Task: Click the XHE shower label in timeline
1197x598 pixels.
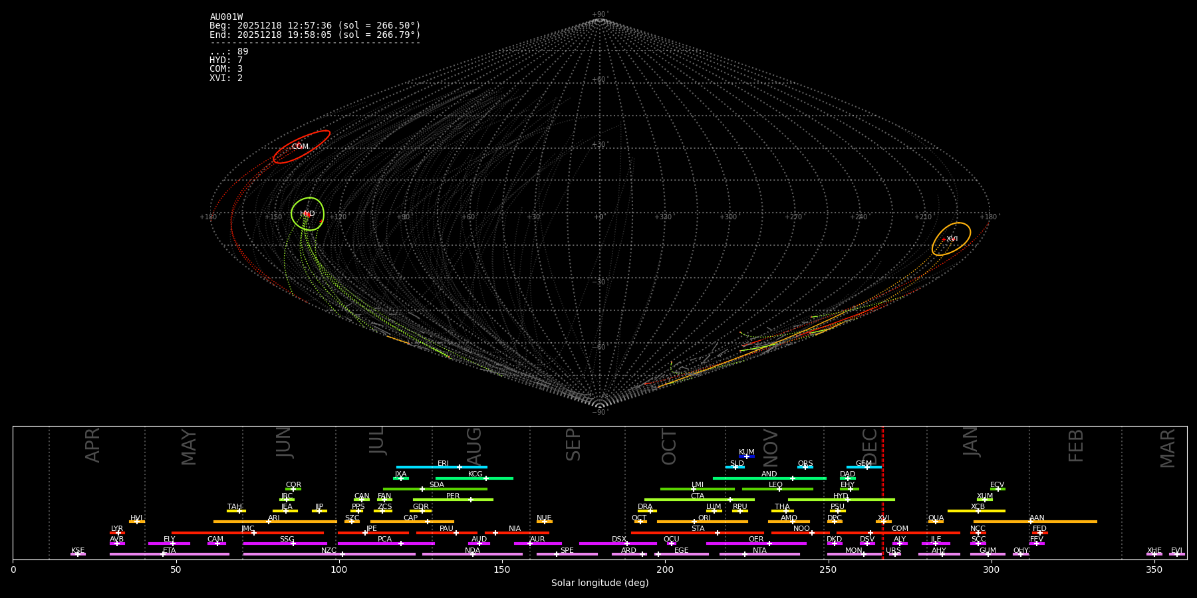Action: [1154, 551]
